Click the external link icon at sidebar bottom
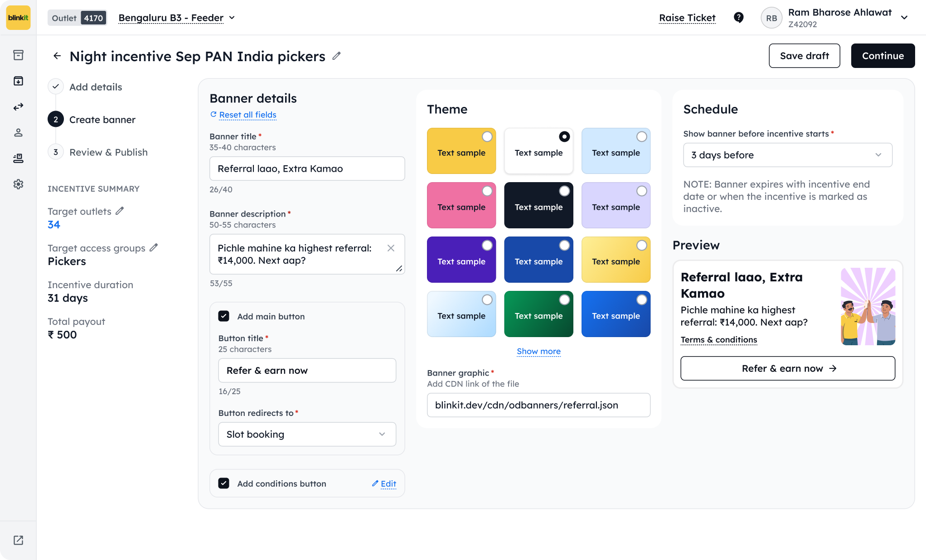This screenshot has height=560, width=926. [x=18, y=540]
